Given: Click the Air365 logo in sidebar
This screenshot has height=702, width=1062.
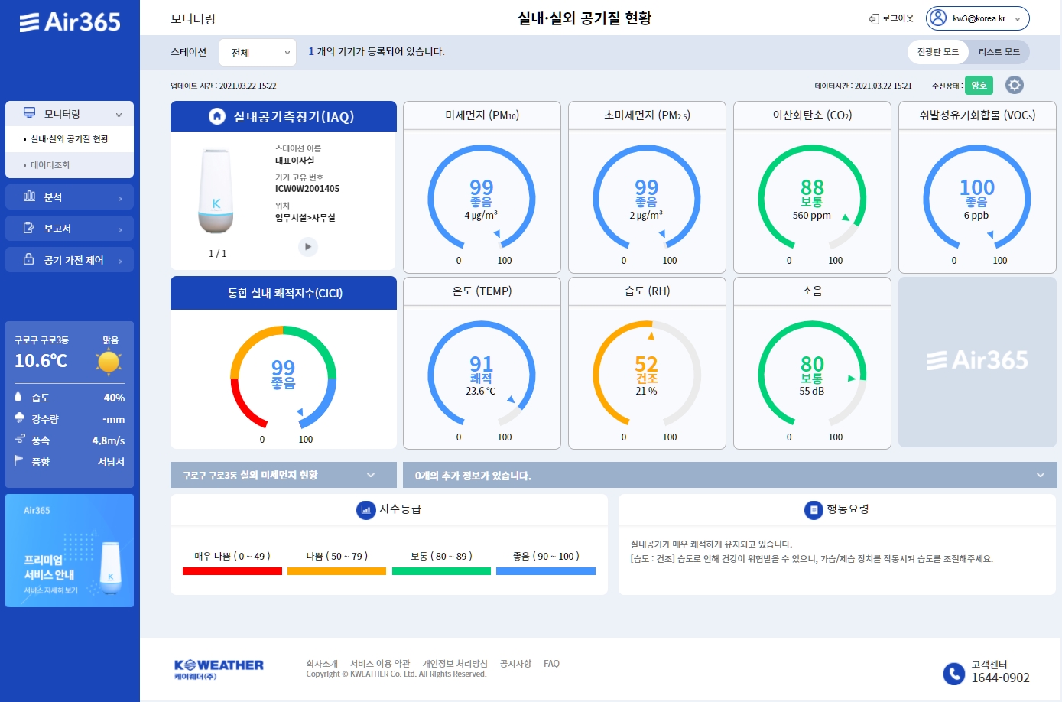Looking at the screenshot, I should tap(70, 21).
